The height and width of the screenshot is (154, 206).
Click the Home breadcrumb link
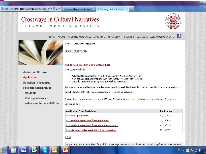pyautogui.click(x=68, y=44)
